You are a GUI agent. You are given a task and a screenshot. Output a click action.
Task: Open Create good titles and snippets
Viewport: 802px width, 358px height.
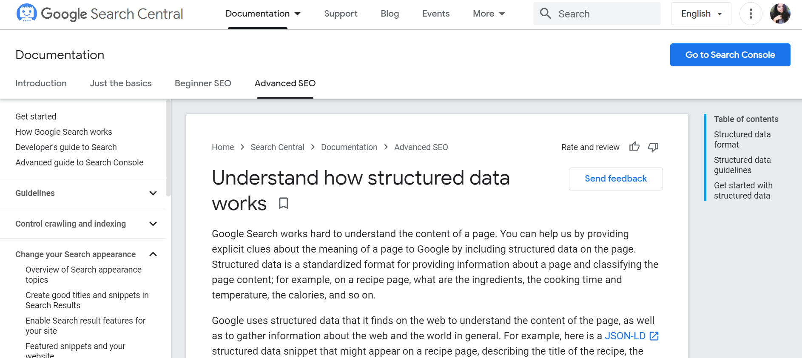pyautogui.click(x=87, y=300)
